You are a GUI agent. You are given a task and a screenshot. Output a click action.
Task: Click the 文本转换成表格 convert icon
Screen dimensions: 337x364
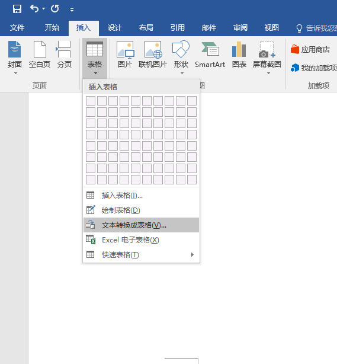click(90, 225)
